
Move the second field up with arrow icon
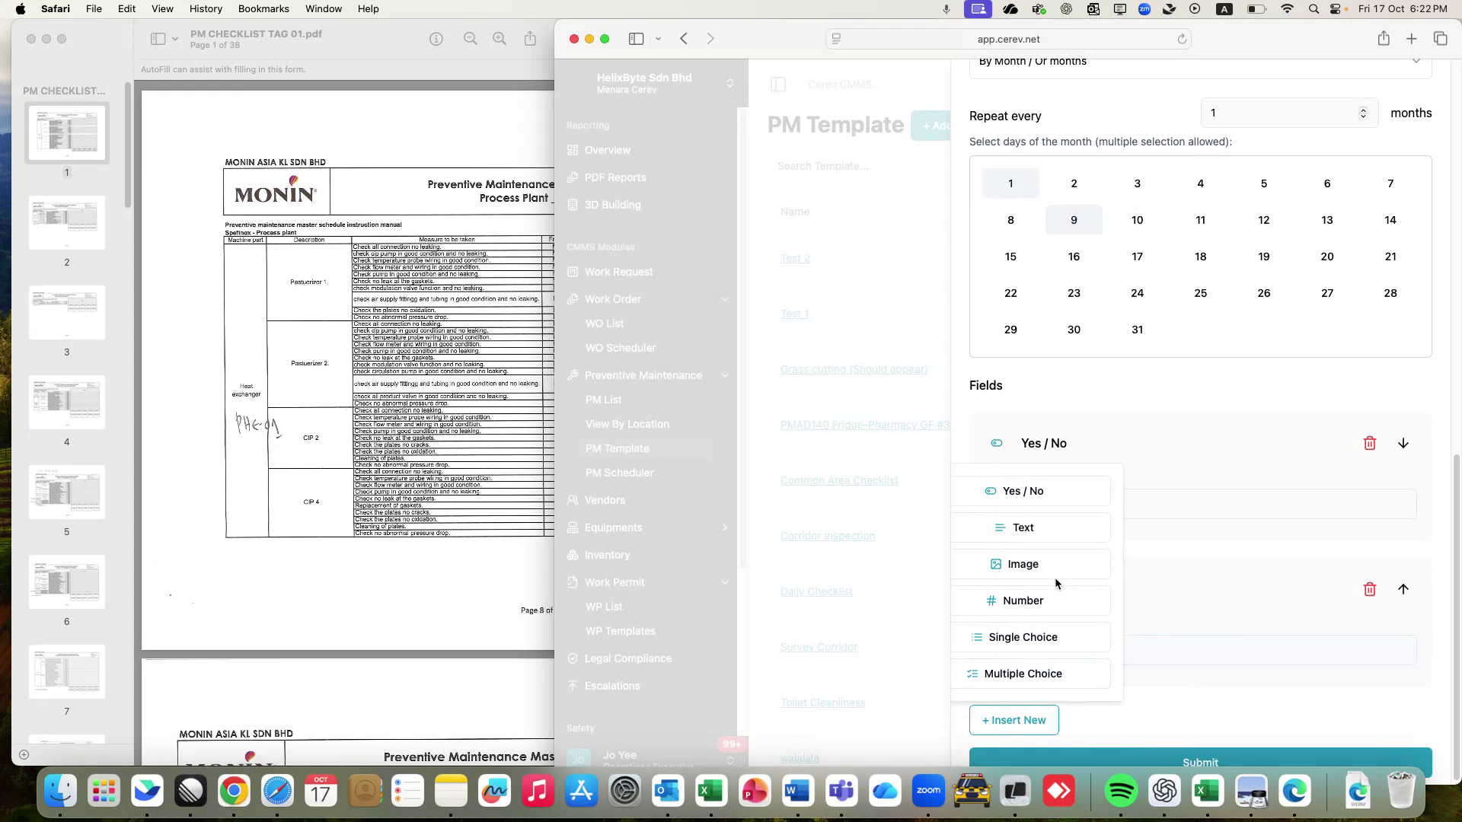[x=1403, y=589]
